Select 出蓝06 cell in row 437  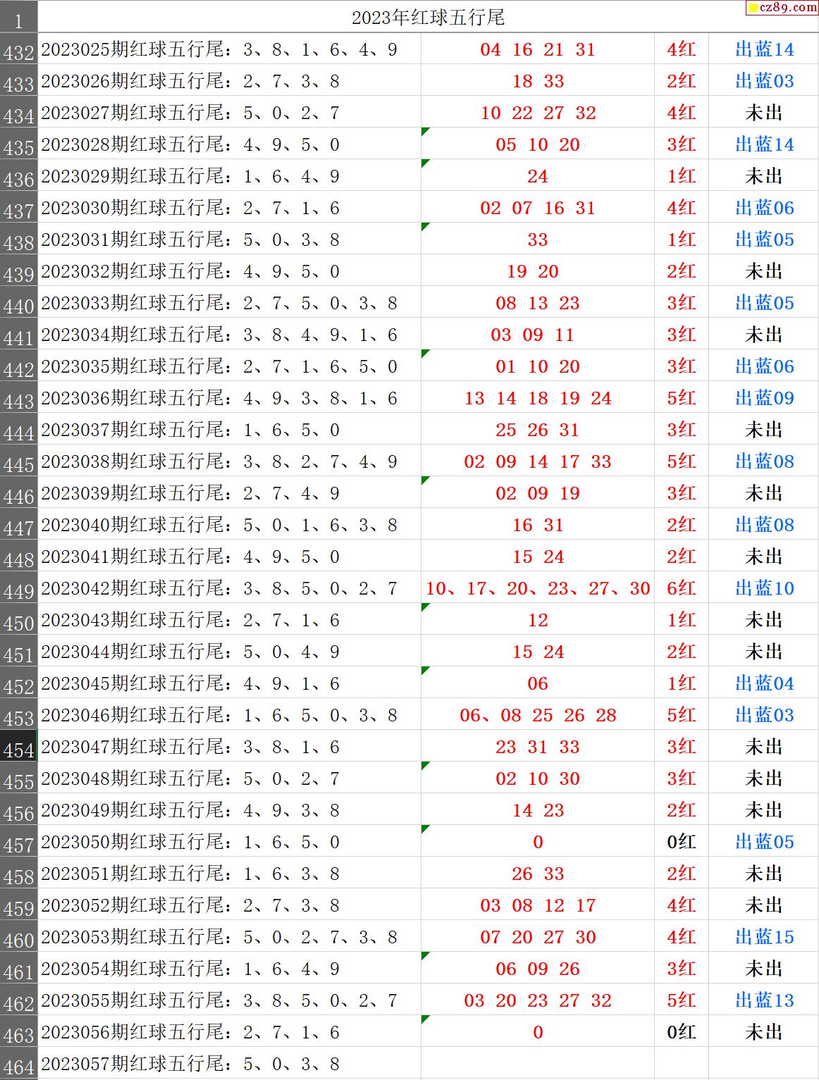point(764,208)
